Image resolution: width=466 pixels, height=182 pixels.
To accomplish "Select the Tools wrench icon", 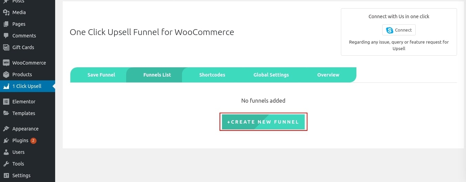I will pos(6,164).
